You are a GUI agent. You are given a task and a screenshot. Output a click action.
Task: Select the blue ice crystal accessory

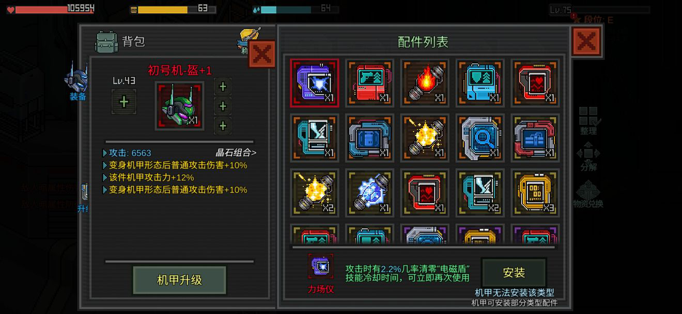click(x=370, y=192)
